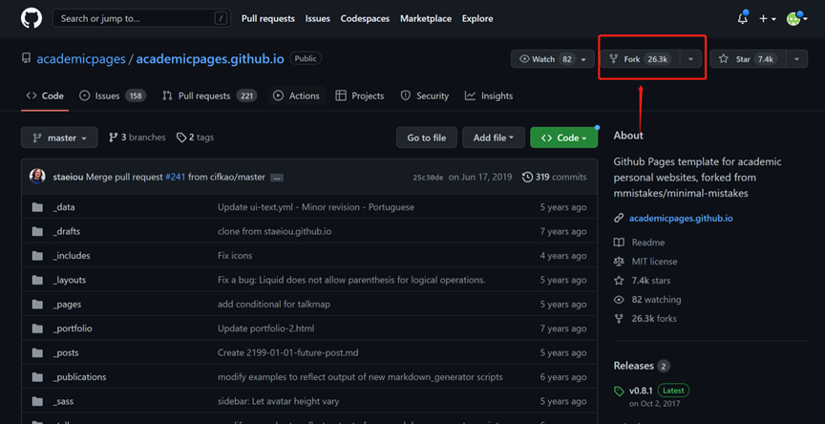Open commit 'add conditional for talkmap'

pos(274,304)
